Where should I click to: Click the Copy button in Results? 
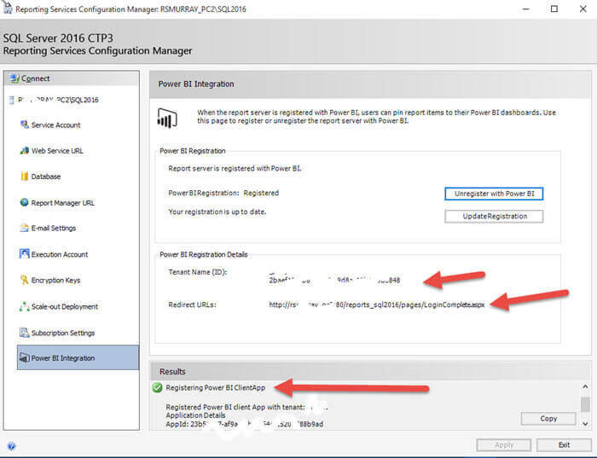[548, 419]
